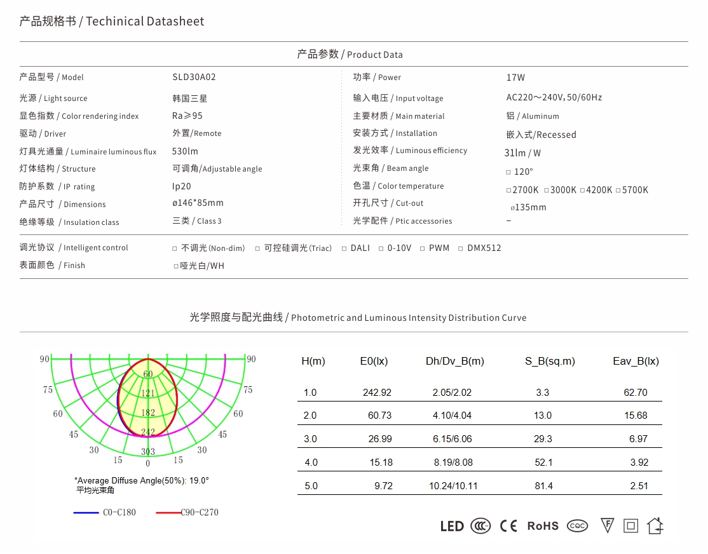Click the Ptic accessories label
The height and width of the screenshot is (554, 708).
click(402, 221)
